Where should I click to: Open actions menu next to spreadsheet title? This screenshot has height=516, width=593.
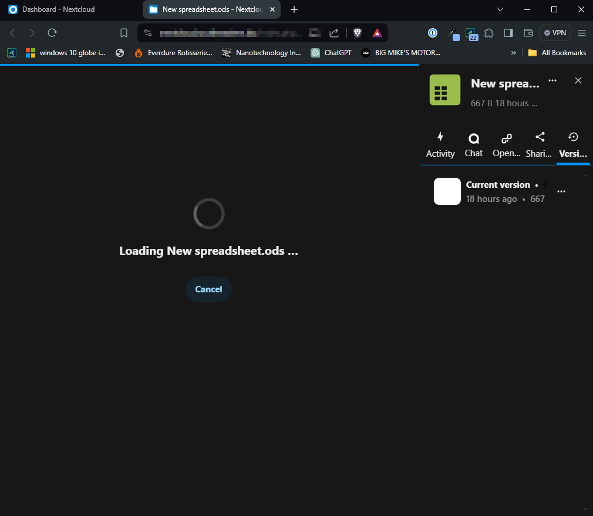click(552, 81)
